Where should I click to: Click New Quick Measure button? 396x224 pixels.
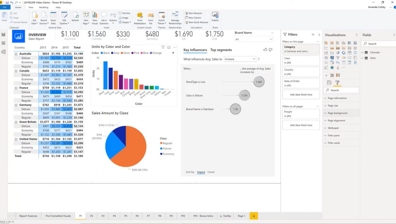coord(197,22)
